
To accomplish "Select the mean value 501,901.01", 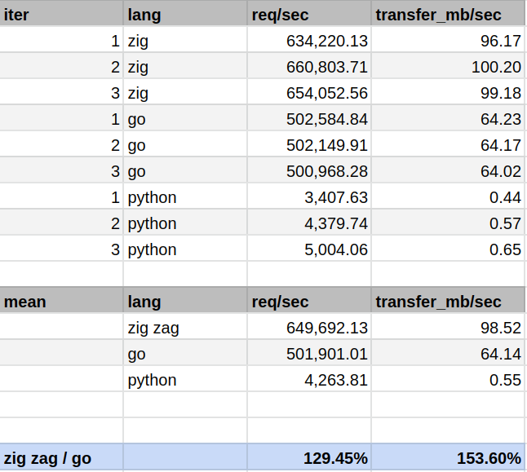I will click(x=308, y=354).
